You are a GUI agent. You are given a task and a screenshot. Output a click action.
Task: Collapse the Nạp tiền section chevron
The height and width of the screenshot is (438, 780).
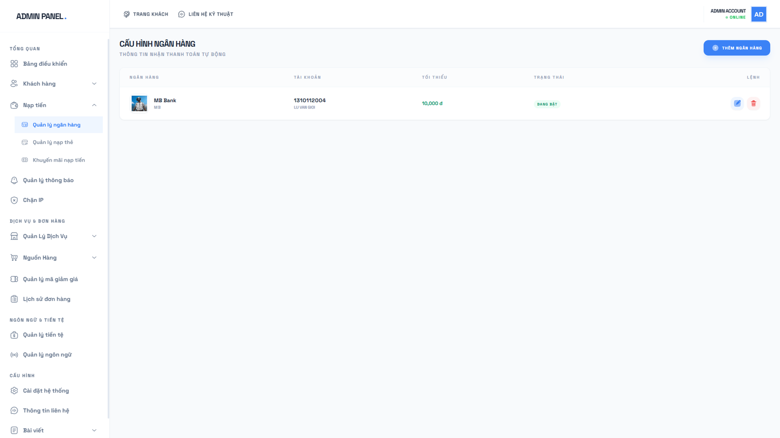click(94, 105)
